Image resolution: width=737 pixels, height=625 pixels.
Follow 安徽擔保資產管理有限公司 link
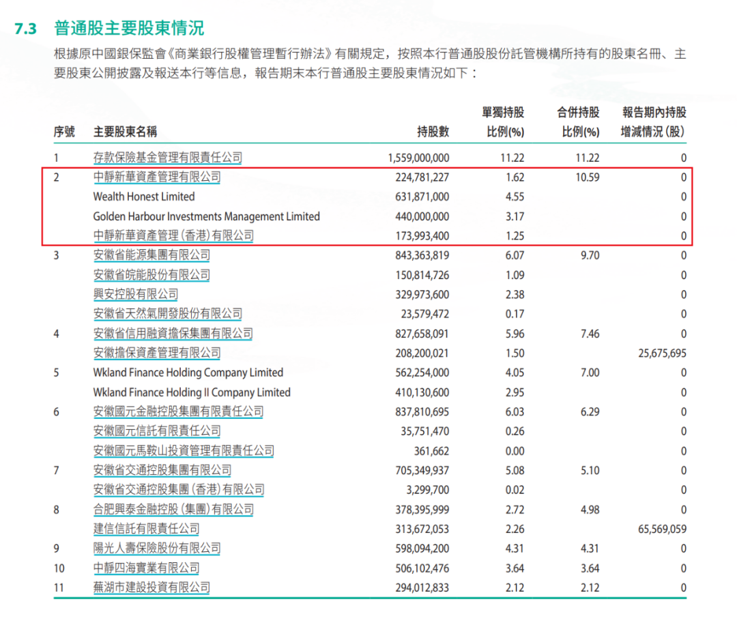(157, 353)
